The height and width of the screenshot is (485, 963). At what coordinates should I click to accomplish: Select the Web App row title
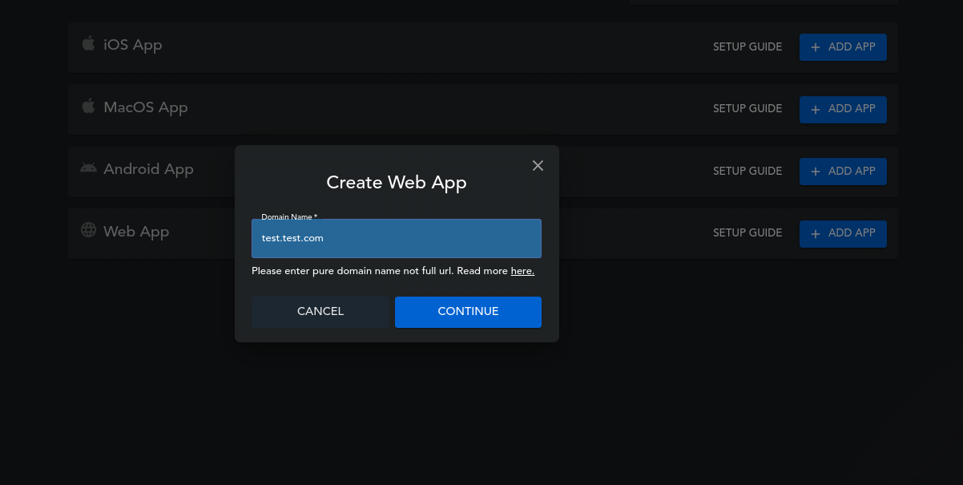[x=136, y=232]
